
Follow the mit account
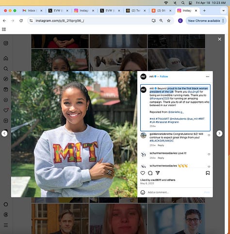(164, 76)
